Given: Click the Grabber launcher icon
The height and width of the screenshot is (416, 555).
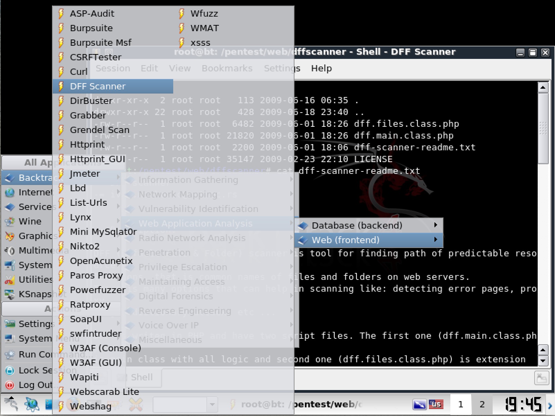Looking at the screenshot, I should pos(61,115).
